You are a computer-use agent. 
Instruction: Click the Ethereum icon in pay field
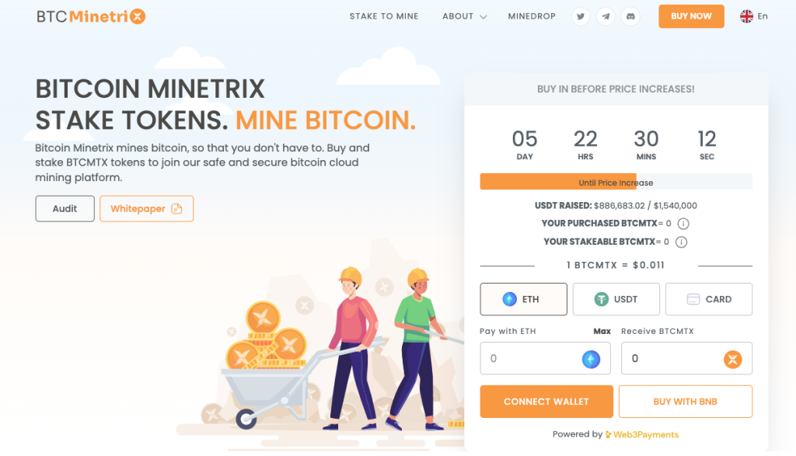(x=591, y=359)
